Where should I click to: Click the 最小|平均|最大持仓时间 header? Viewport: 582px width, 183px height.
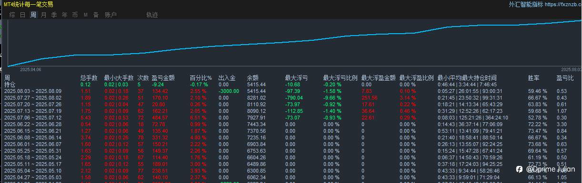click(467, 78)
